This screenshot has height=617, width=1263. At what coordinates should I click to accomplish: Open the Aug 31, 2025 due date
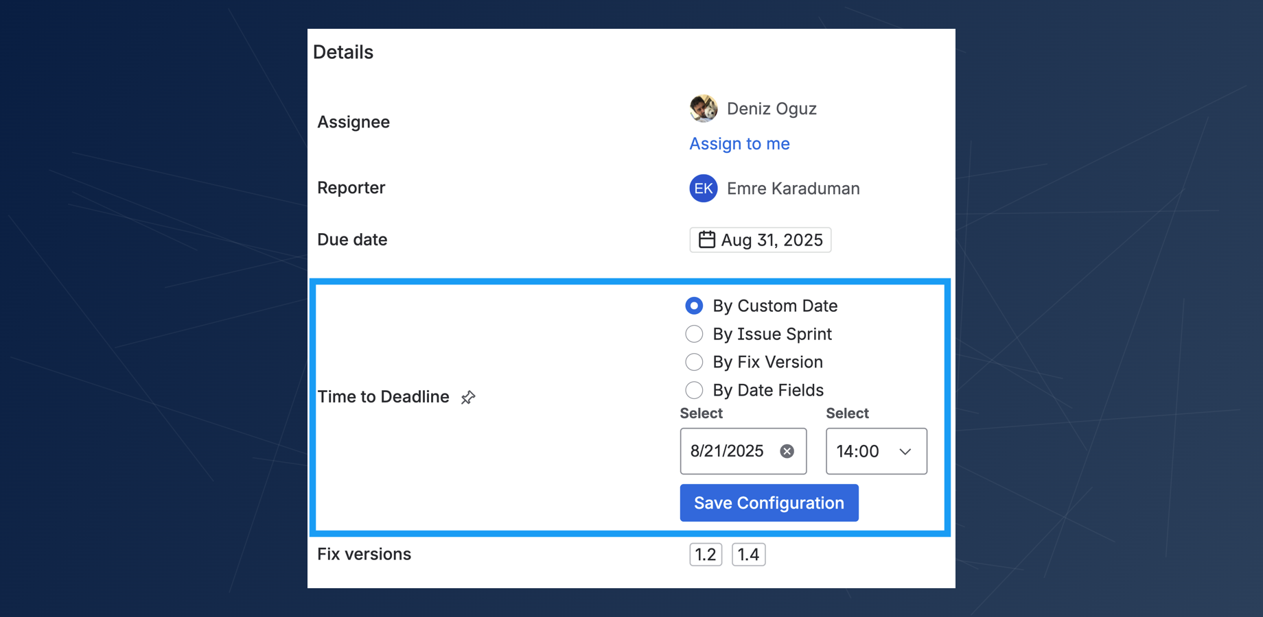(772, 240)
